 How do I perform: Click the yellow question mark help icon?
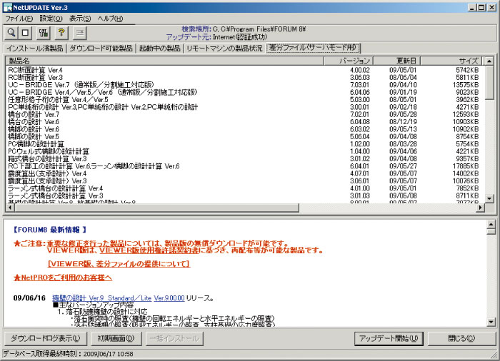coord(61,33)
